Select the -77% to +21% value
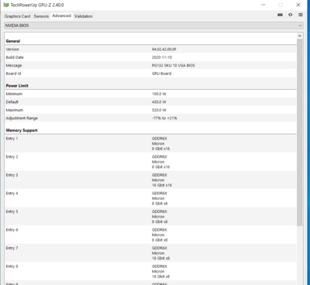This screenshot has height=285, width=310. point(164,118)
